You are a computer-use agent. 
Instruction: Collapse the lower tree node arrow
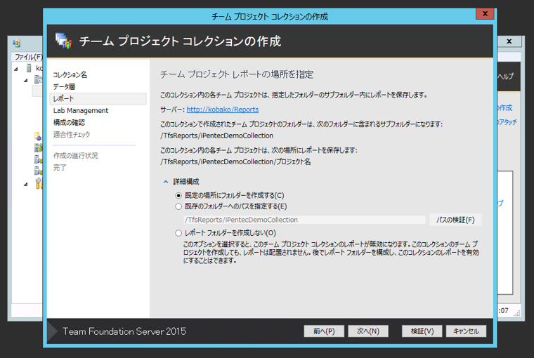[26, 184]
